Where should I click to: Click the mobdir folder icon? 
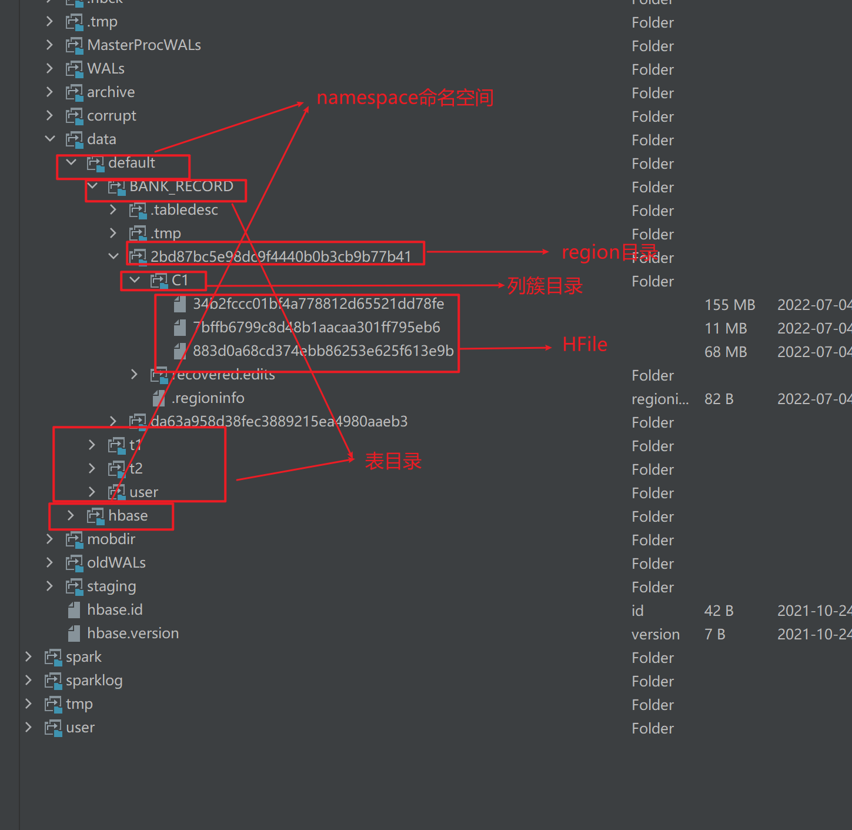point(74,540)
